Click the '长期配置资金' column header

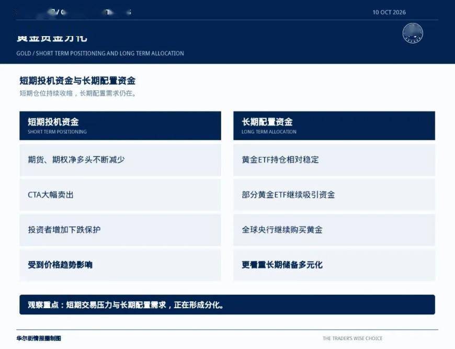334,126
